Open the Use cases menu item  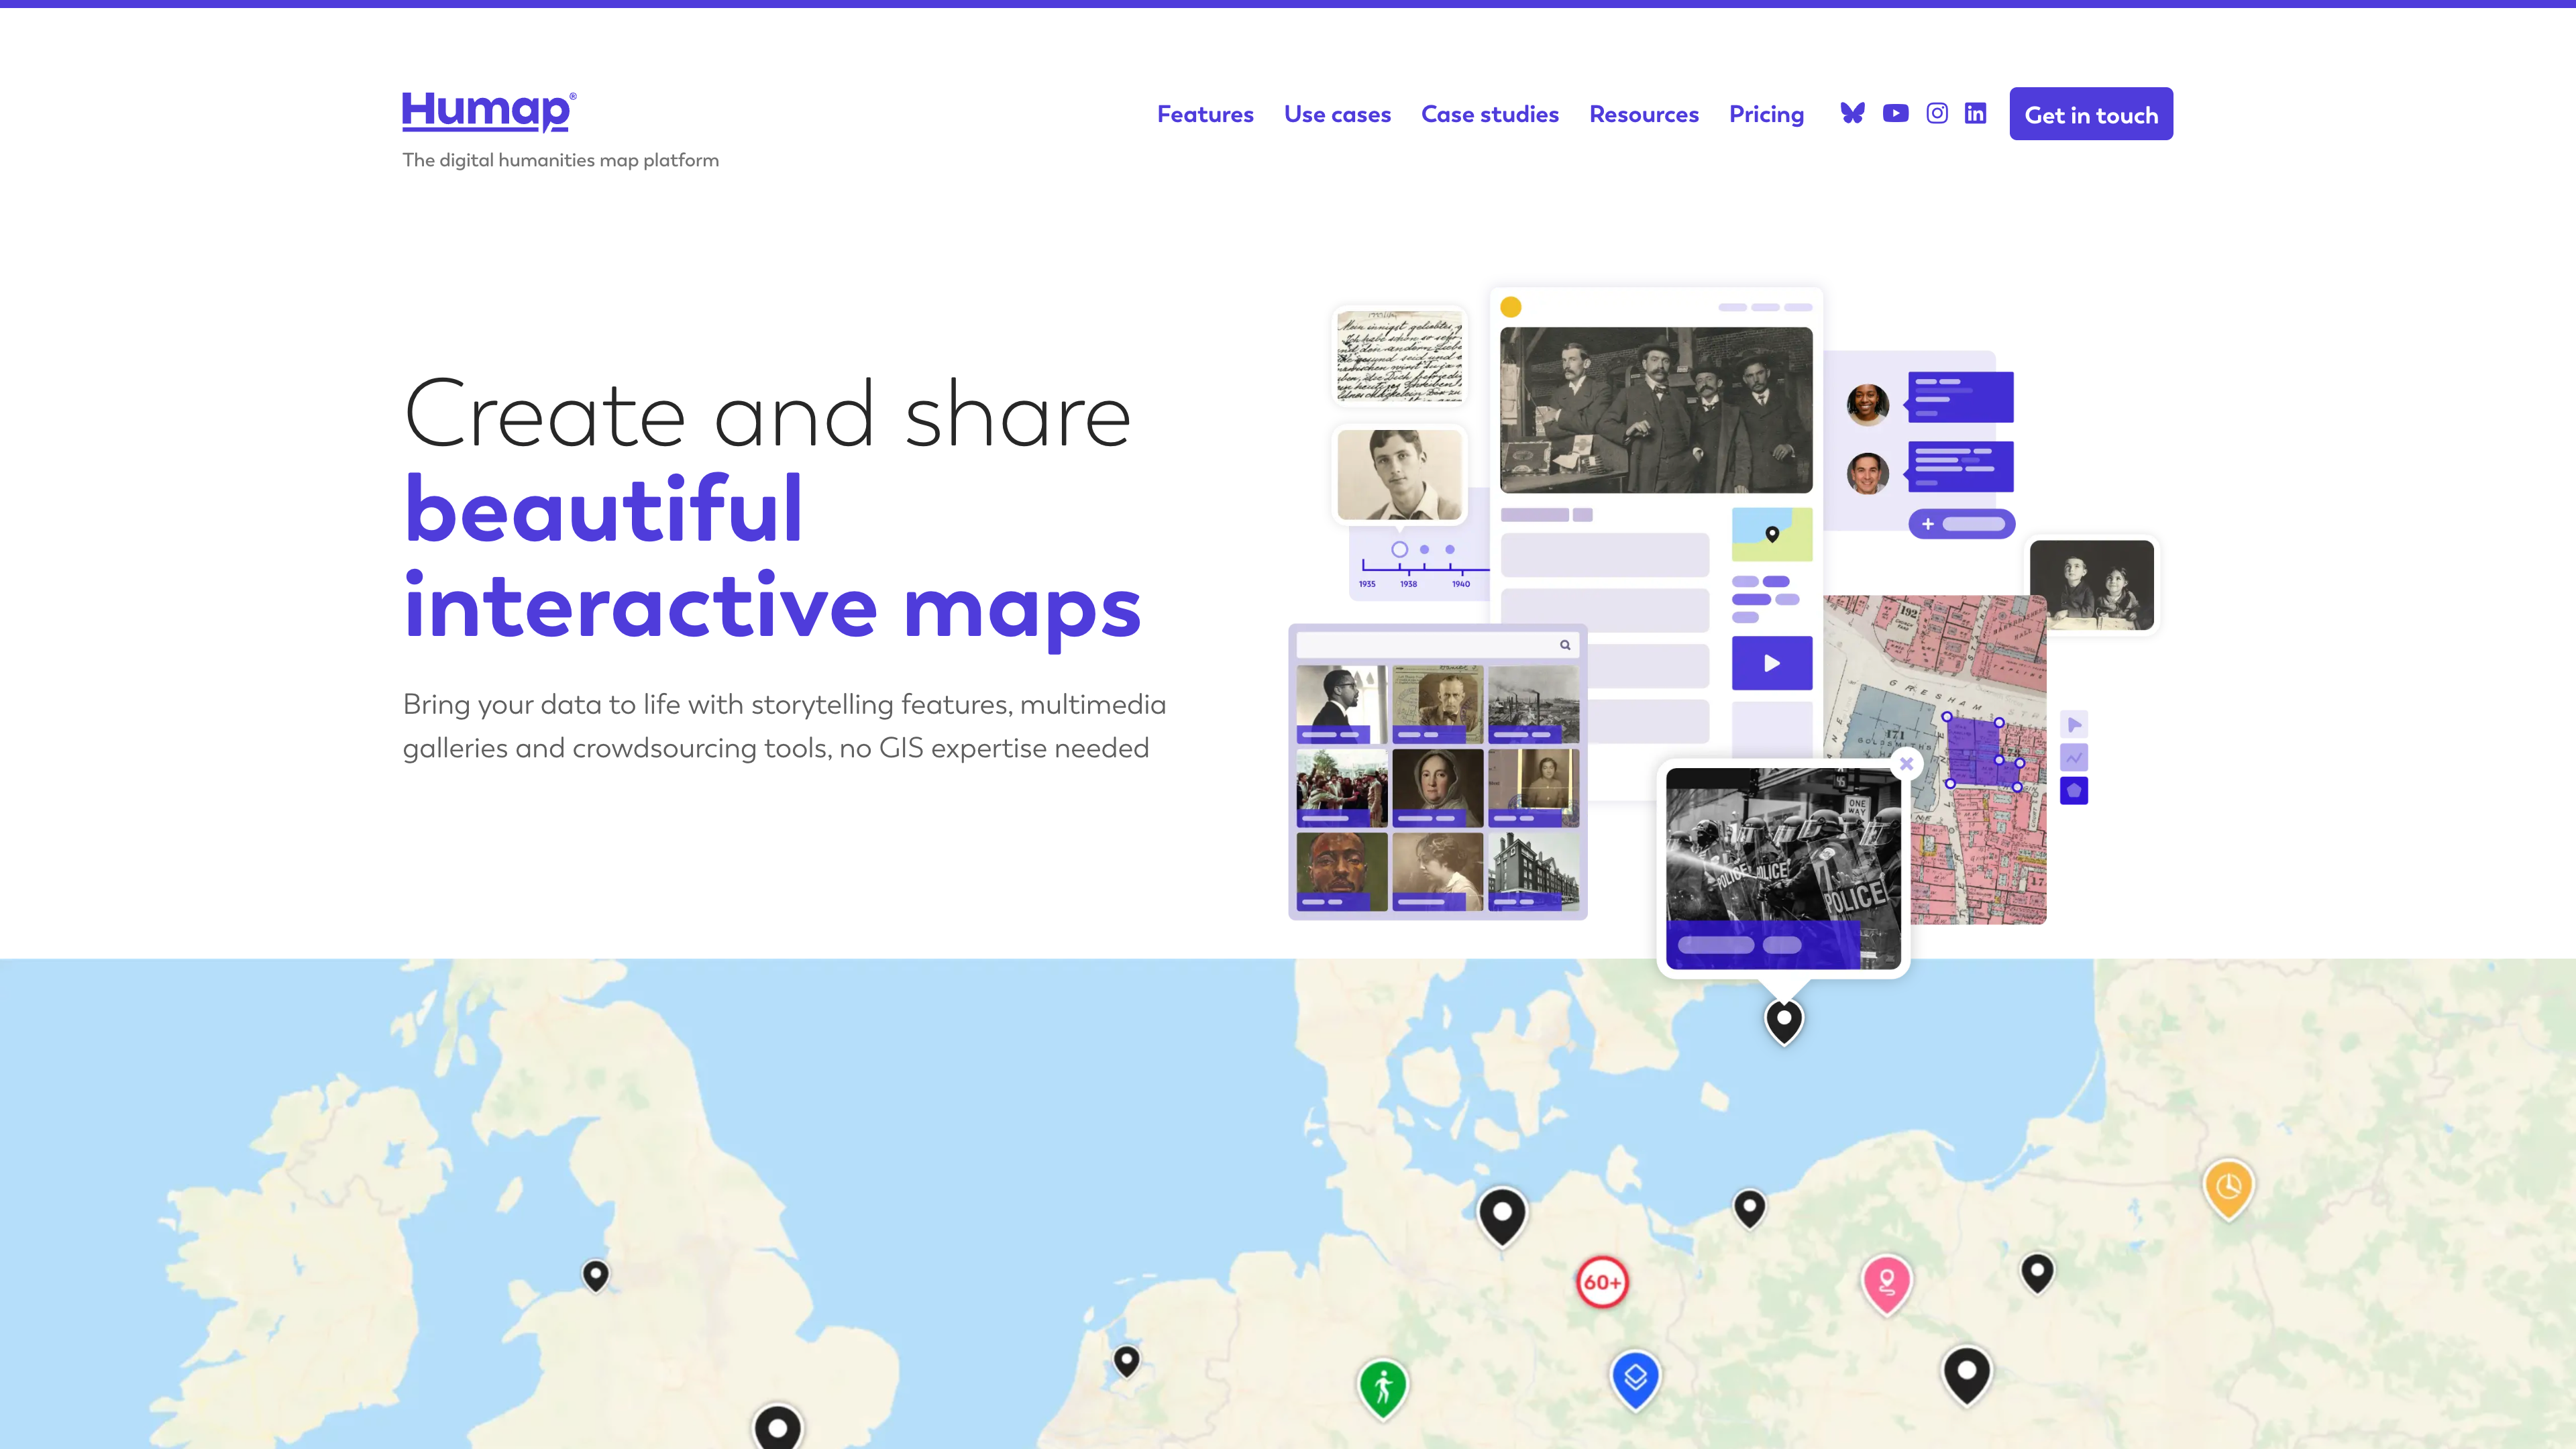click(x=1337, y=114)
